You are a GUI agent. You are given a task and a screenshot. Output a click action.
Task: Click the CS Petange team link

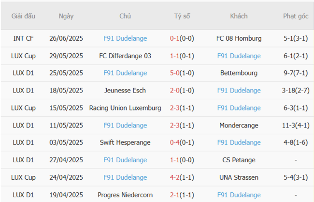click(x=239, y=160)
